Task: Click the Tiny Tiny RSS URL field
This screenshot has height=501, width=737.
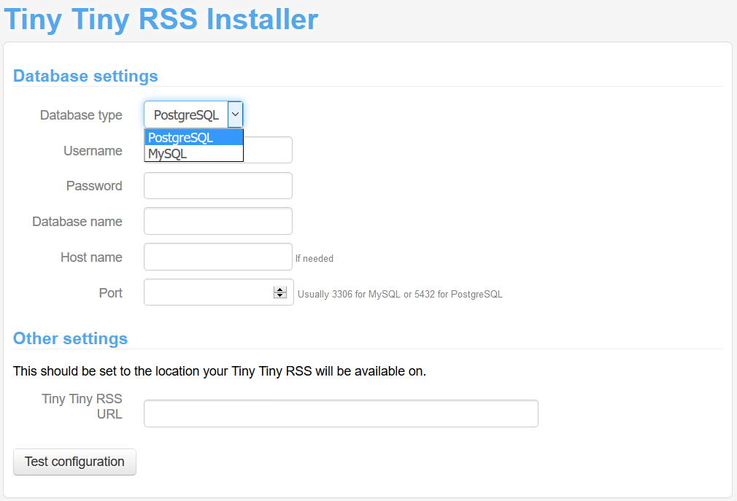Action: coord(341,413)
